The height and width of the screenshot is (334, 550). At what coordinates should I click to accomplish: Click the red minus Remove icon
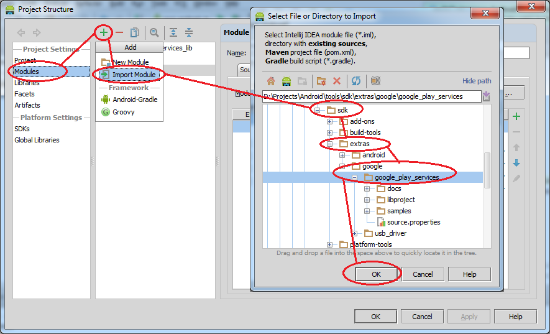[x=119, y=32]
